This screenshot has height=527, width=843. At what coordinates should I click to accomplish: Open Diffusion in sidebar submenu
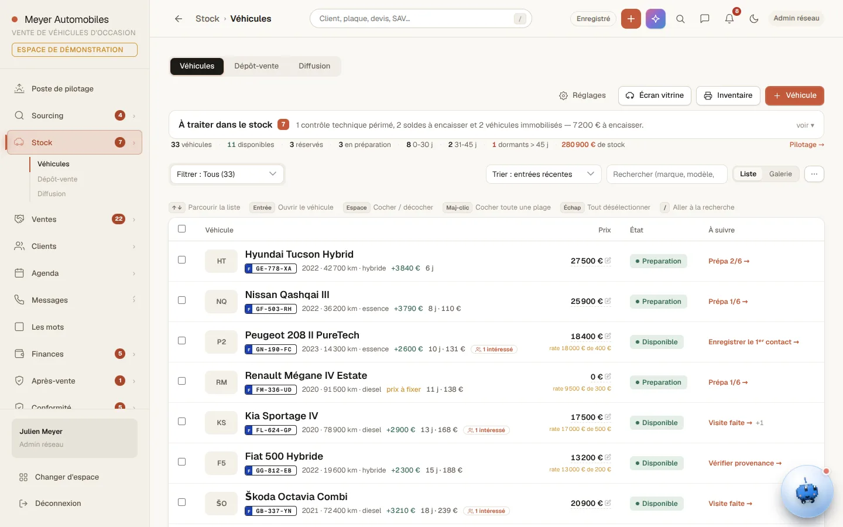point(52,194)
